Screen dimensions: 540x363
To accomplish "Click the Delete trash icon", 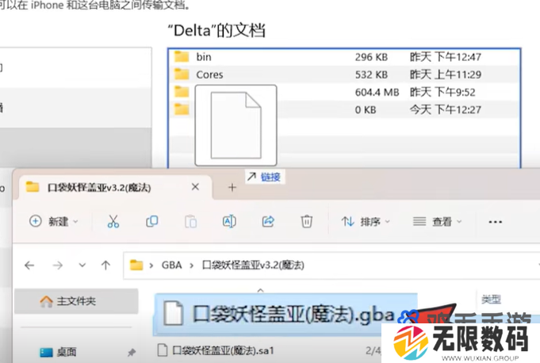I will click(307, 222).
